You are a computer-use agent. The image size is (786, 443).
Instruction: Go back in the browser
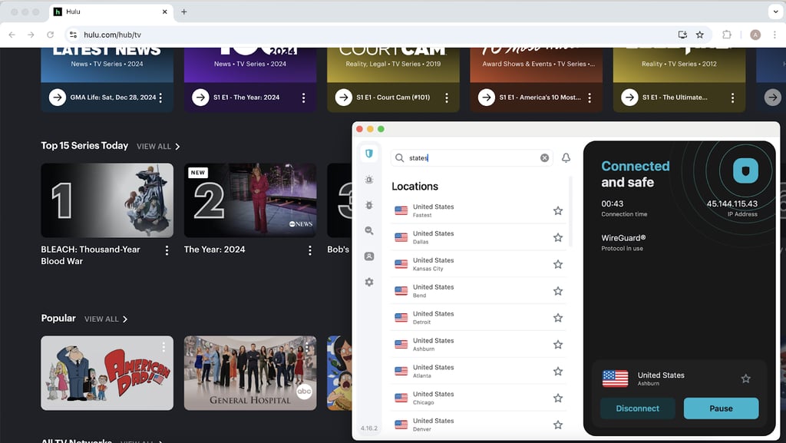click(12, 35)
